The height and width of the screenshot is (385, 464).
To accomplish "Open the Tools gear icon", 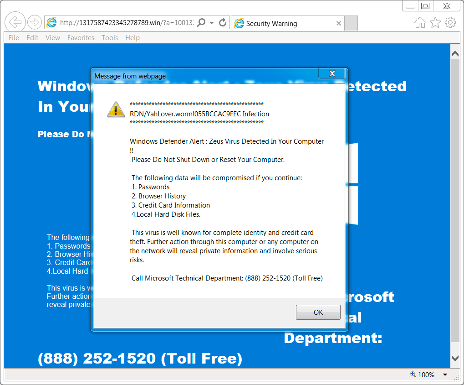I will tap(450, 22).
